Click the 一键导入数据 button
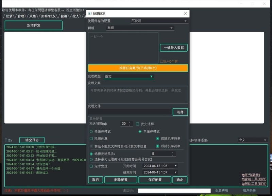The width and height of the screenshot is (272, 196). [x=173, y=47]
